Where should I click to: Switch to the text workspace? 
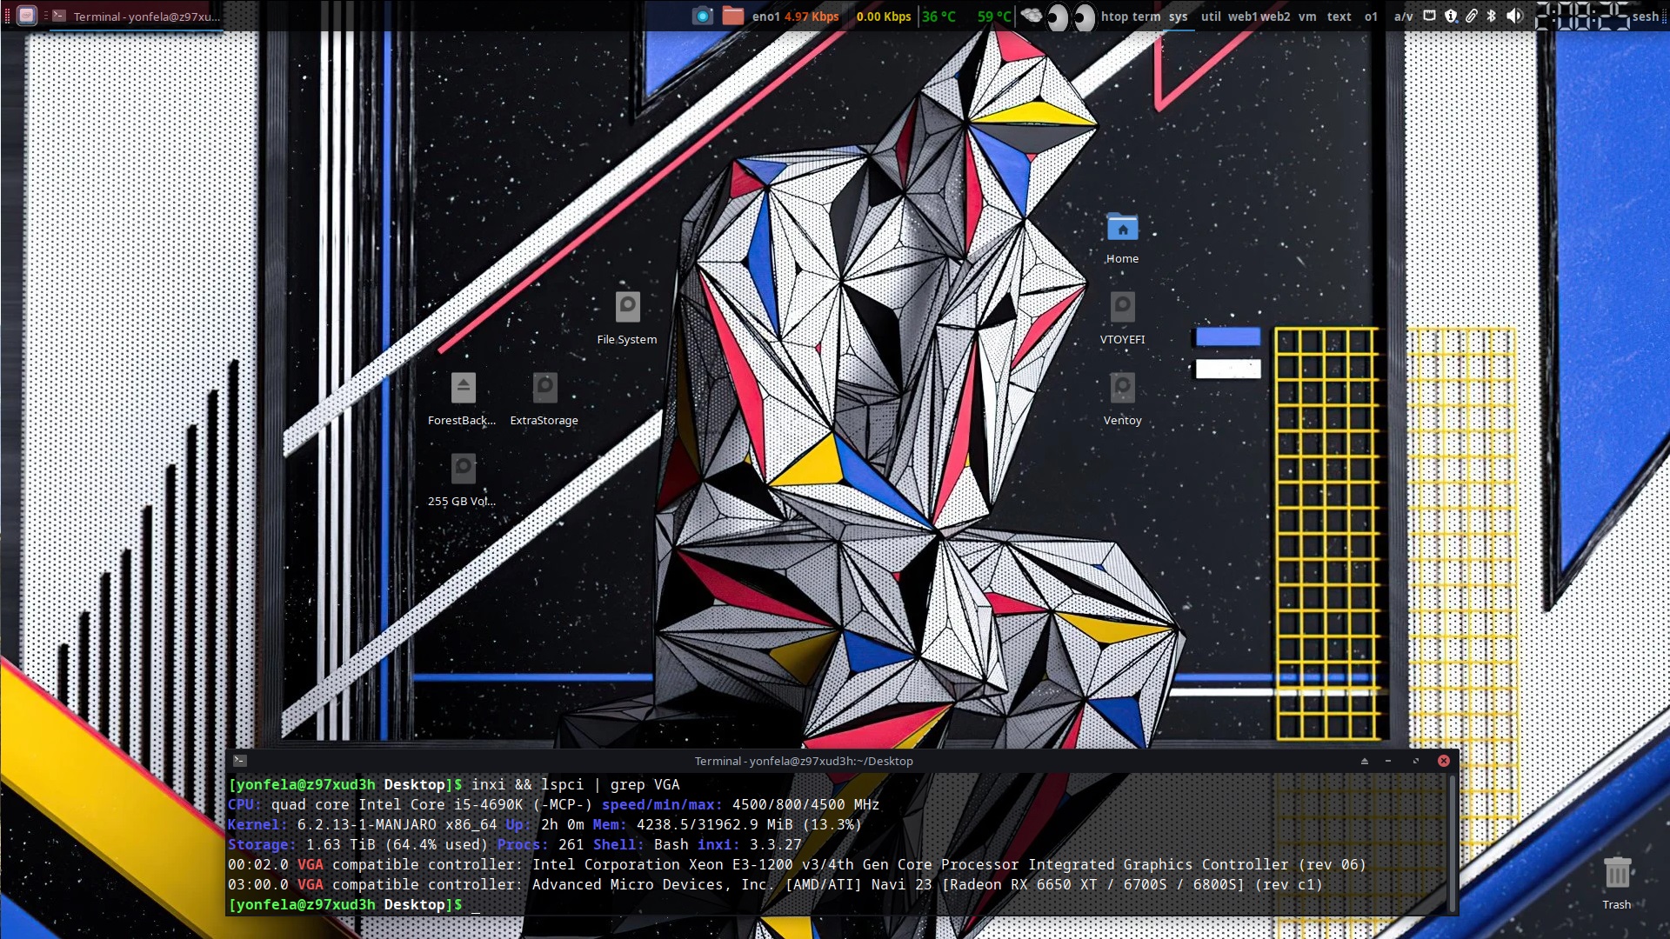[1339, 17]
